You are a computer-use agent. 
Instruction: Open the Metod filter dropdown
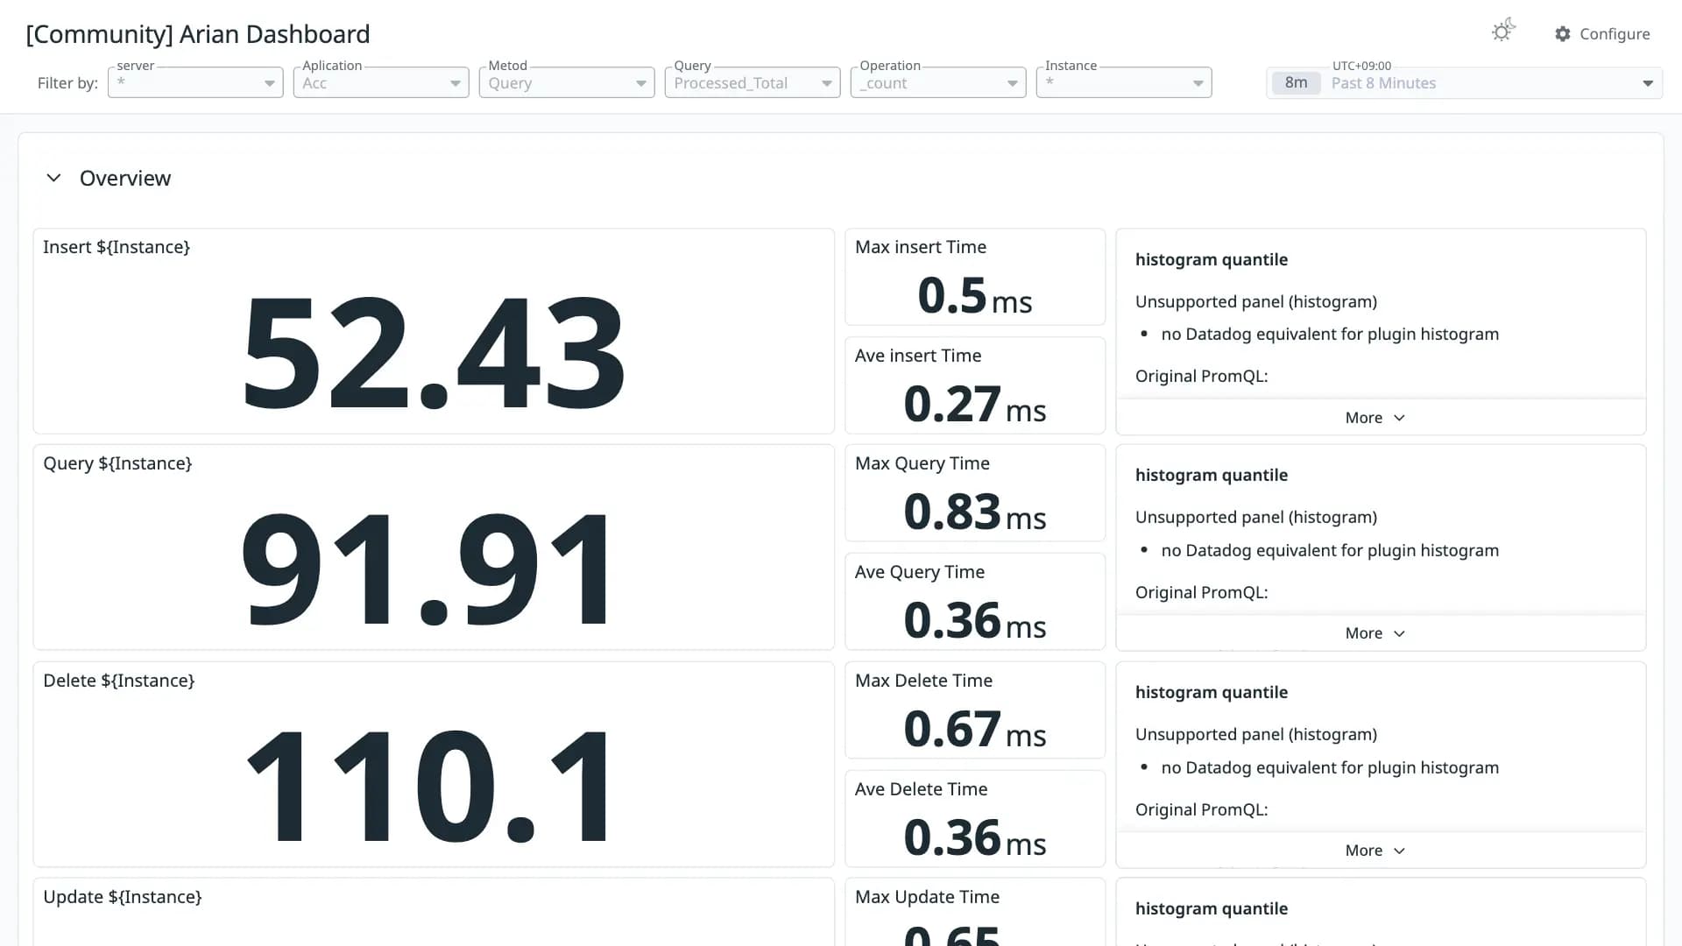pyautogui.click(x=567, y=83)
